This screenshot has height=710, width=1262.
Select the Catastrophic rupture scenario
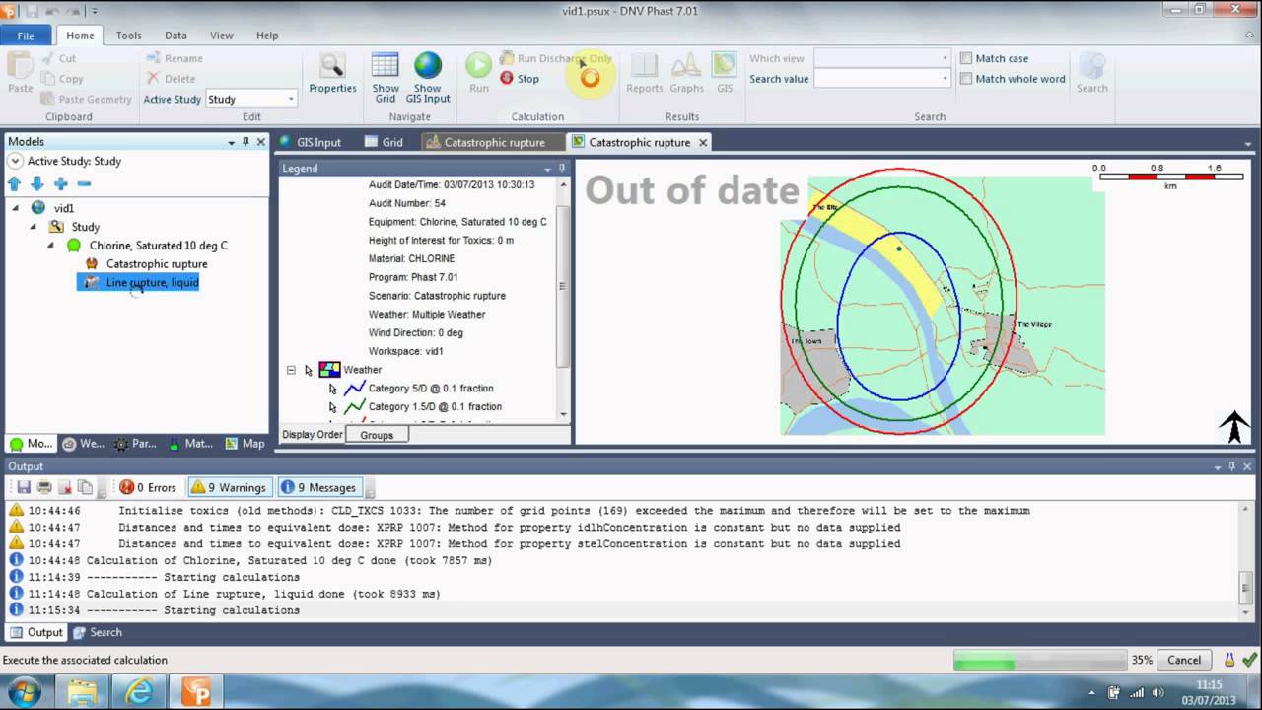click(157, 264)
